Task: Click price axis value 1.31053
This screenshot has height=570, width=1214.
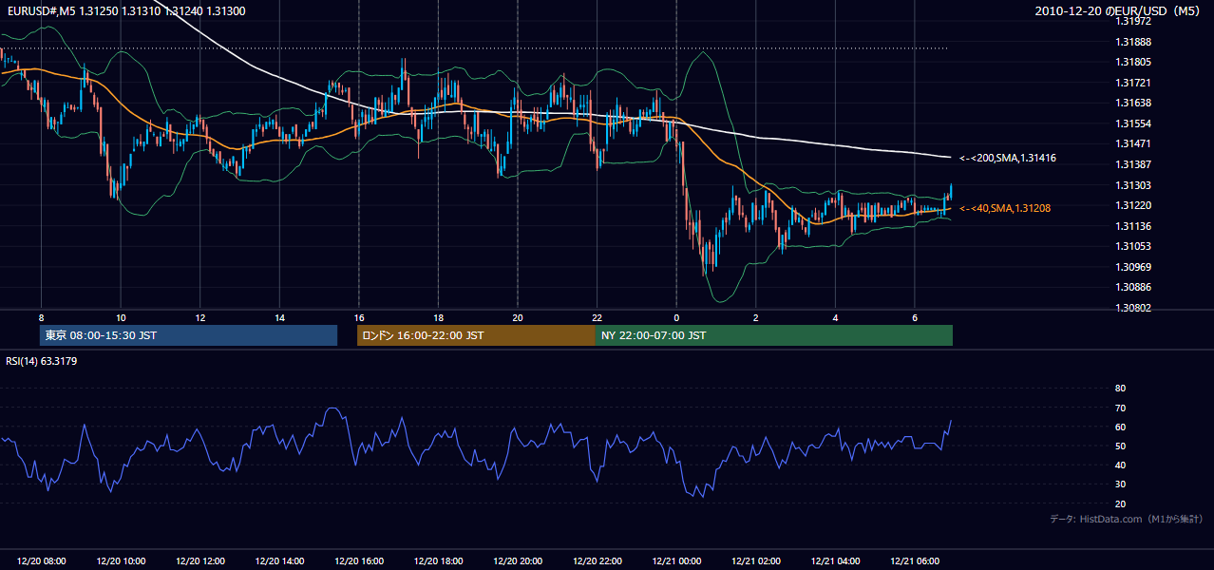Action: coord(1133,246)
